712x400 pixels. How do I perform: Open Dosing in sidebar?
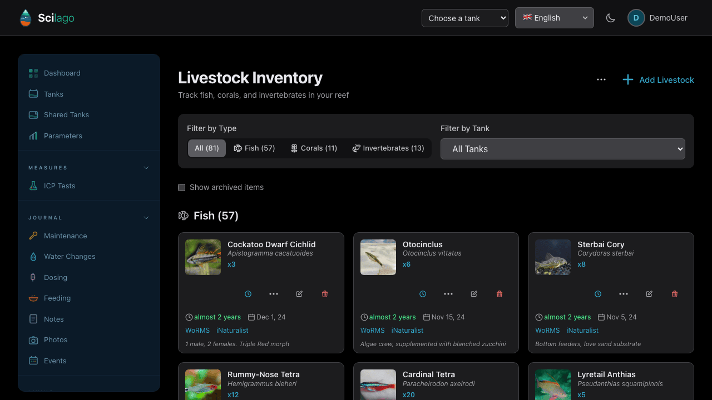pyautogui.click(x=89, y=277)
